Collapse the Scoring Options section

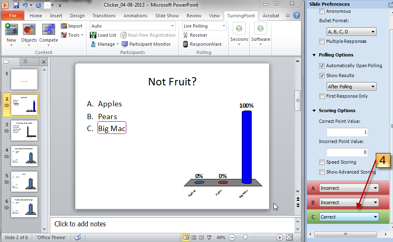coord(314,110)
